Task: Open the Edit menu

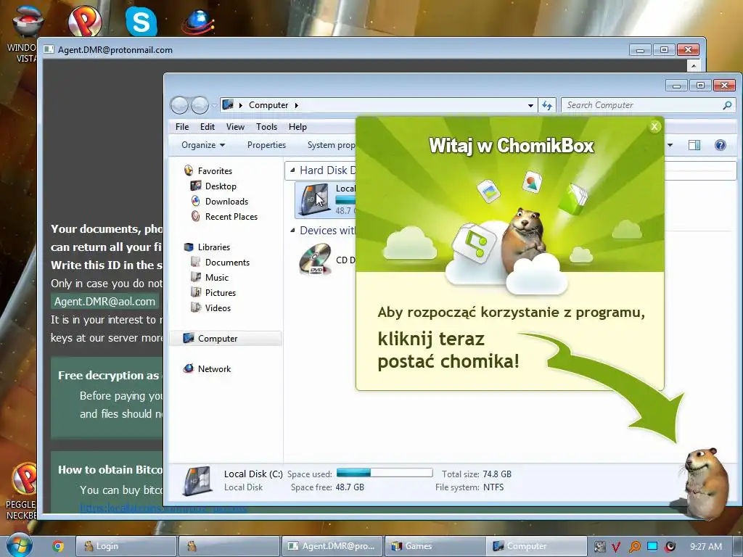Action: [207, 126]
